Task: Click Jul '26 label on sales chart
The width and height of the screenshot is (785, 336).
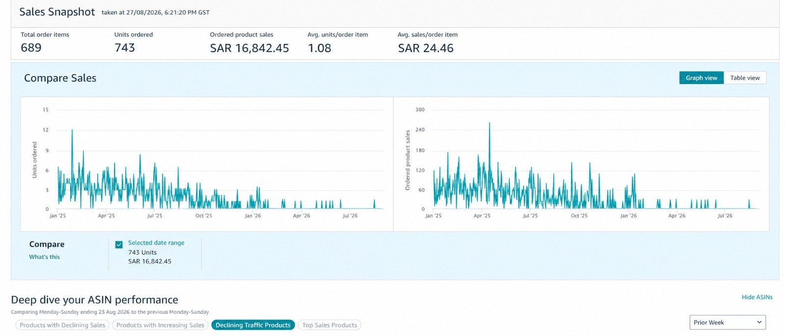Action: [x=725, y=216]
